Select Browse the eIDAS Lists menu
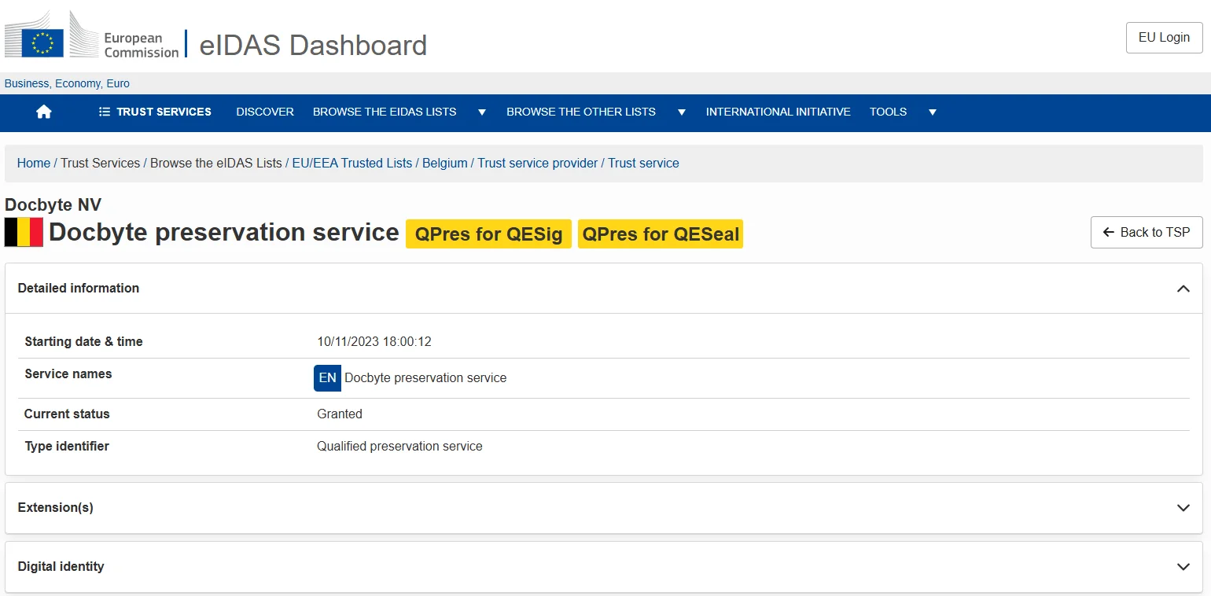The height and width of the screenshot is (596, 1211). [385, 112]
